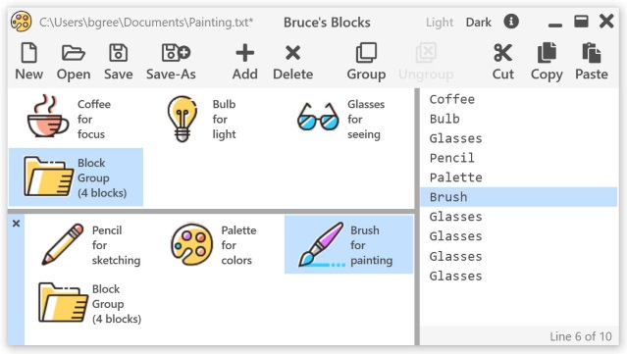Switch to the Light theme
627x354 pixels.
pos(440,23)
